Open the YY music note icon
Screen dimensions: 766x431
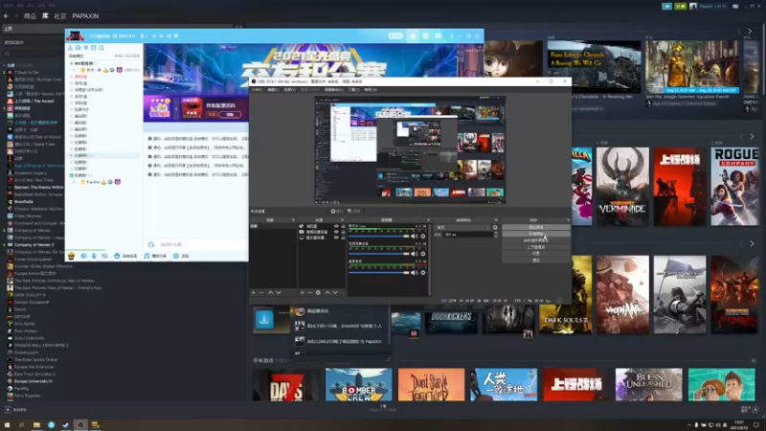pyautogui.click(x=146, y=256)
